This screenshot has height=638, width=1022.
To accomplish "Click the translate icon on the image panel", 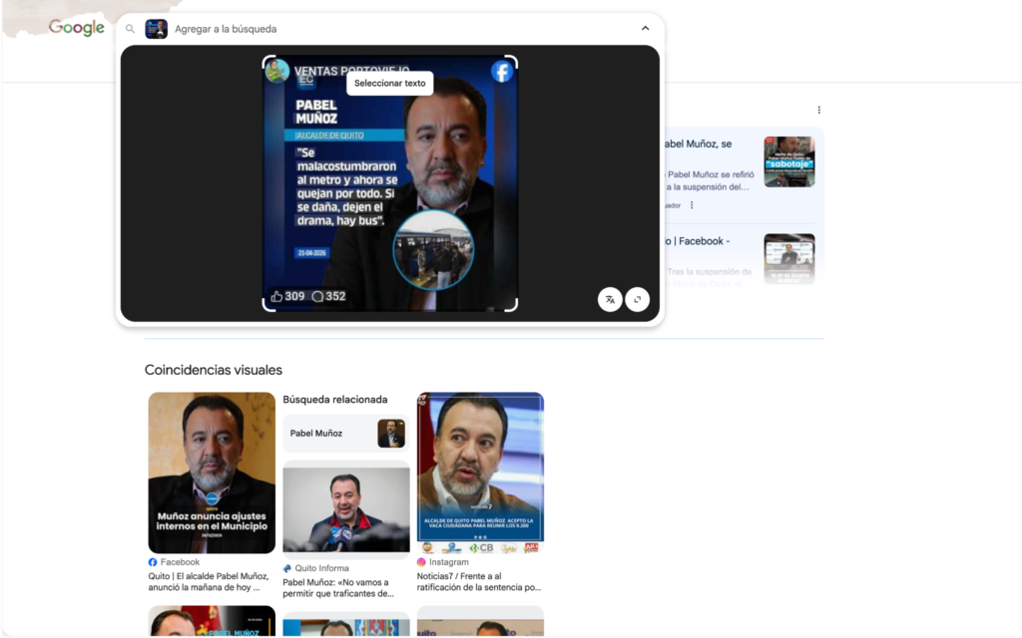I will pyautogui.click(x=610, y=299).
